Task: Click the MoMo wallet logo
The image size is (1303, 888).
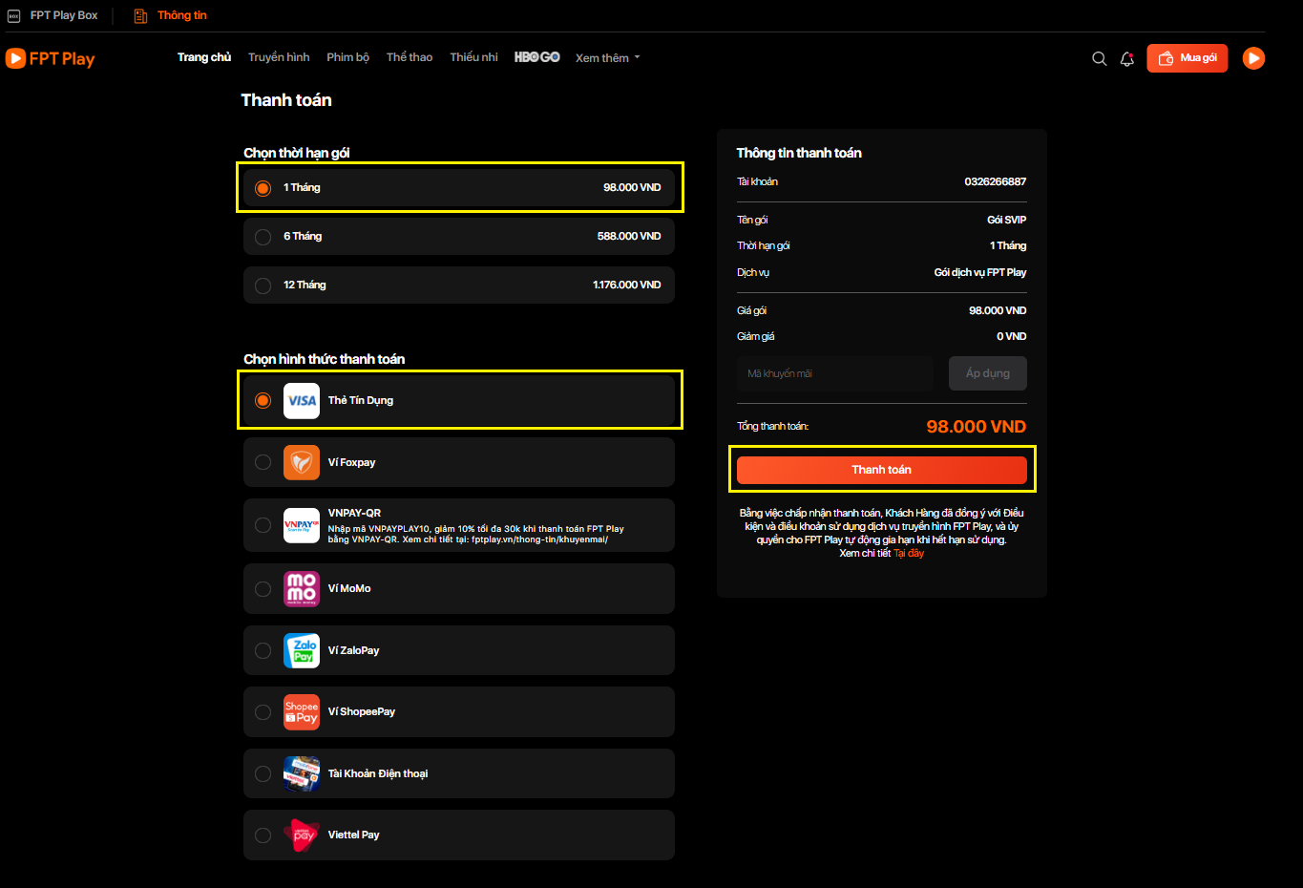Action: tap(302, 589)
